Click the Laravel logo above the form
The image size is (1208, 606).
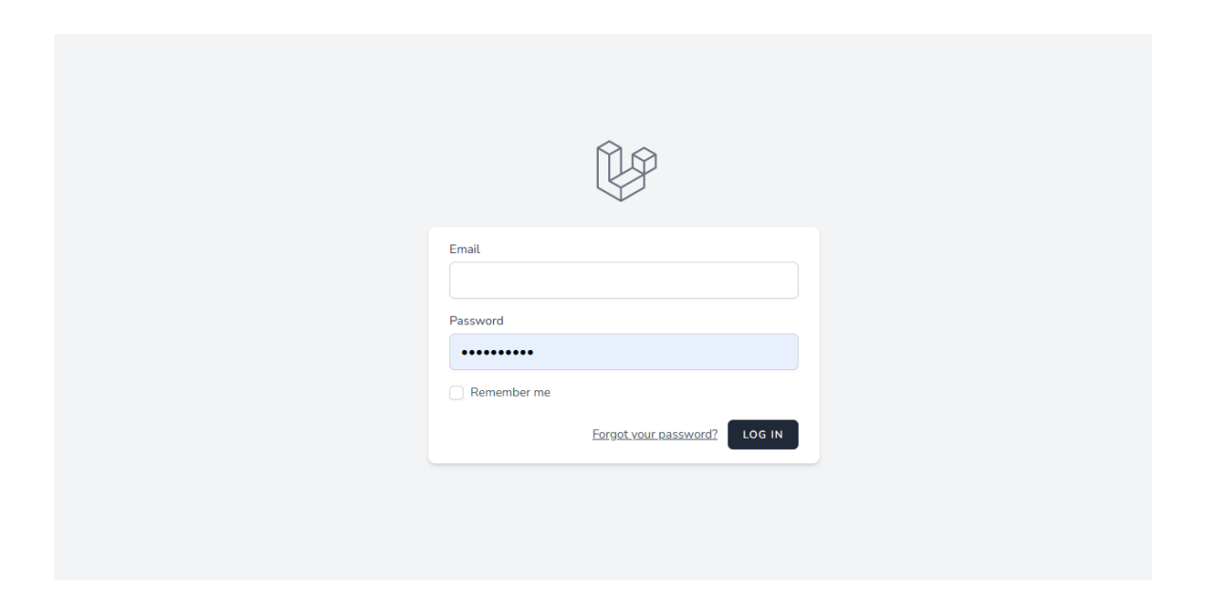pos(625,170)
